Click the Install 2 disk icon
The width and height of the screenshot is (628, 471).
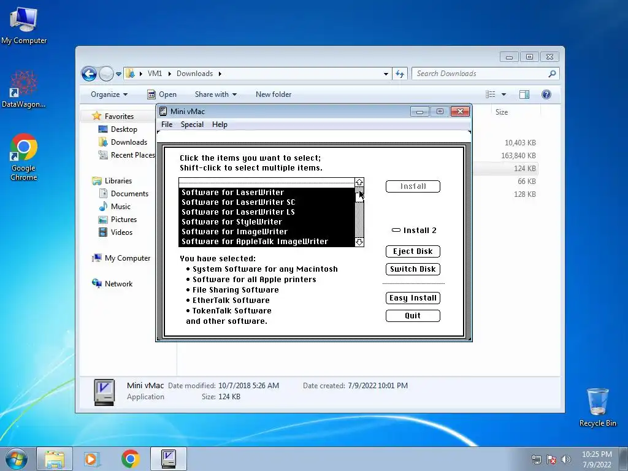(396, 231)
